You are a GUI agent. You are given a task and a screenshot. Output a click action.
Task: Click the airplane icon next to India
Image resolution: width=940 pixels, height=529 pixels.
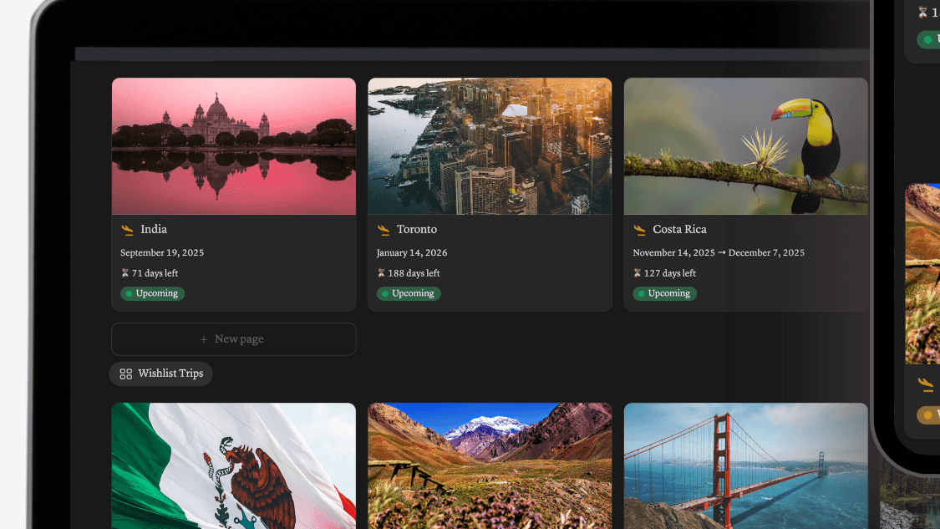(x=127, y=230)
